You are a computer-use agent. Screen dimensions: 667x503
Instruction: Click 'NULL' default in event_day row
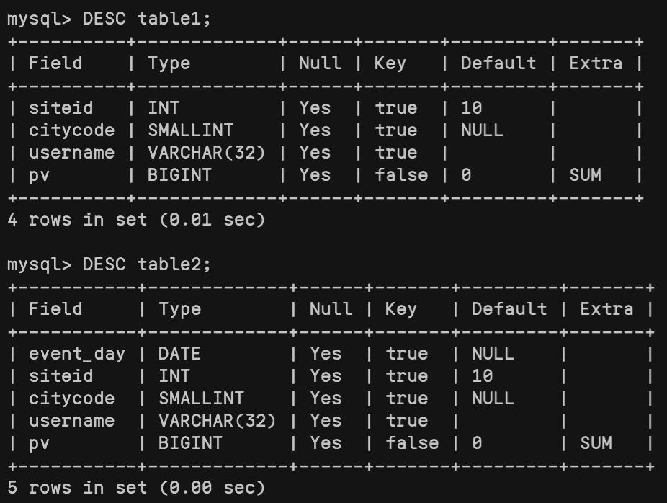pos(493,354)
